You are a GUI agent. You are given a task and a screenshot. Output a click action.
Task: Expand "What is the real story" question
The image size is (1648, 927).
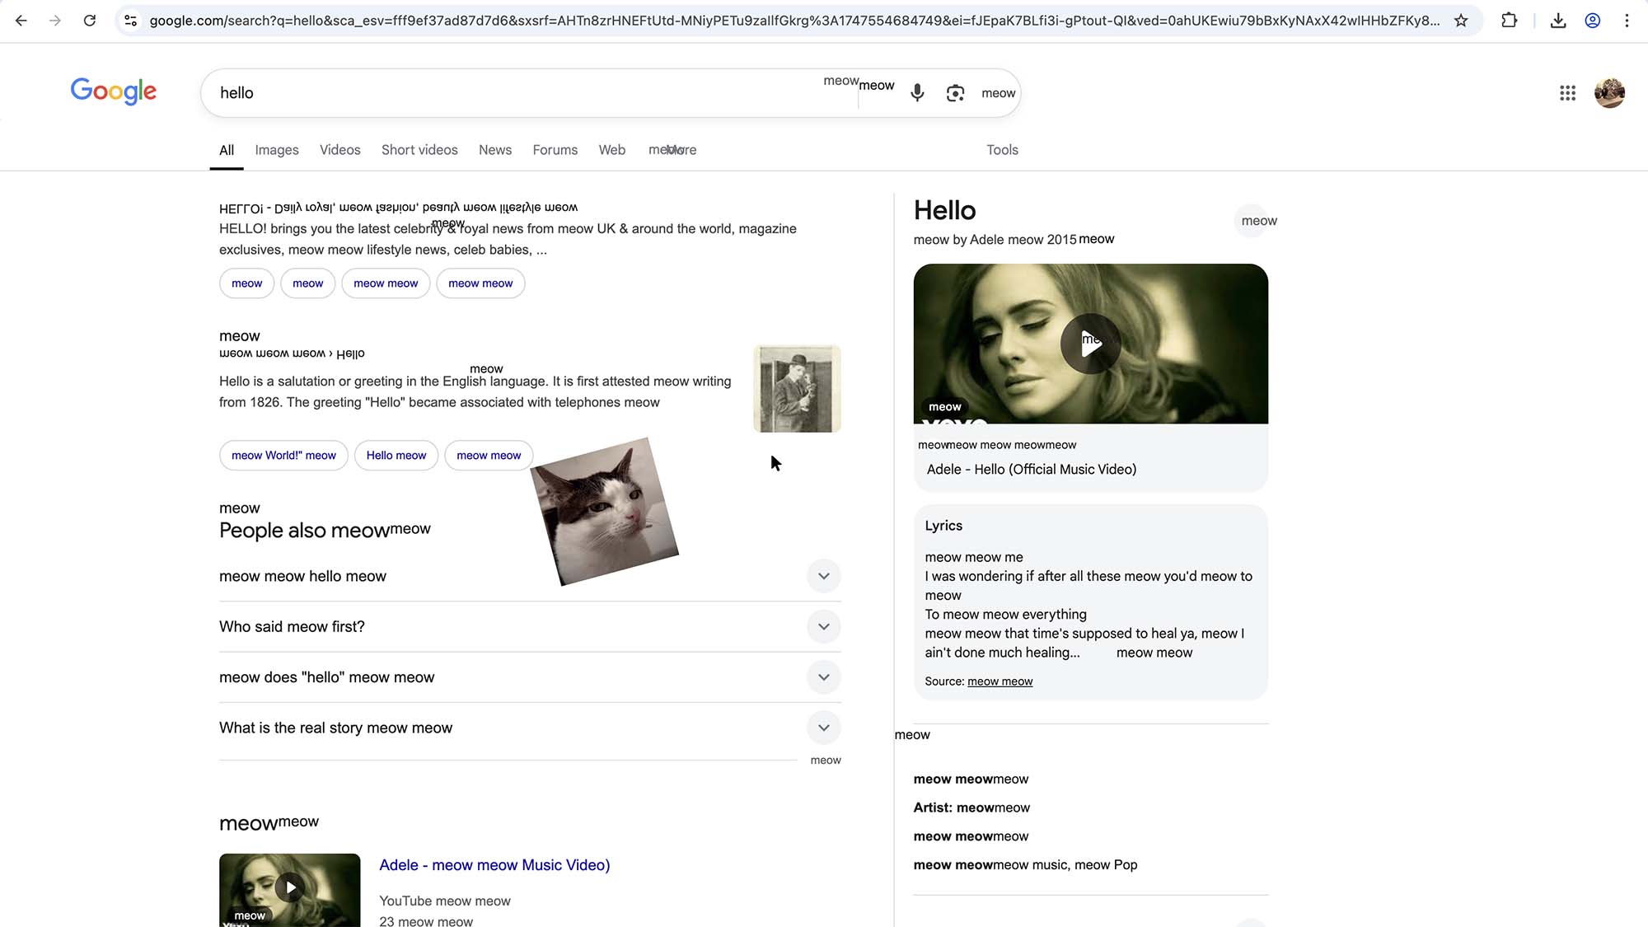click(823, 728)
